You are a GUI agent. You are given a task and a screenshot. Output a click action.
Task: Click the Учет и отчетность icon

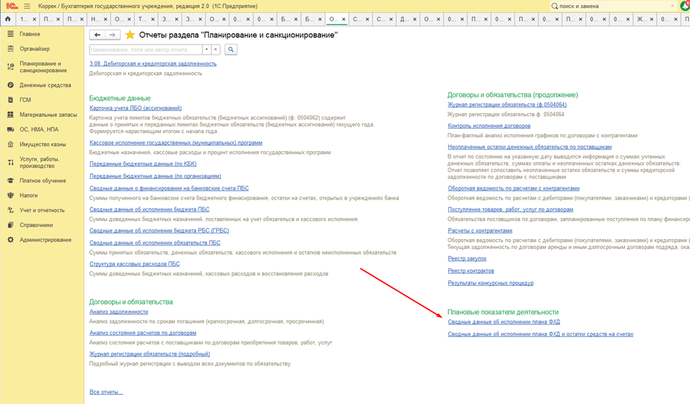coord(11,210)
